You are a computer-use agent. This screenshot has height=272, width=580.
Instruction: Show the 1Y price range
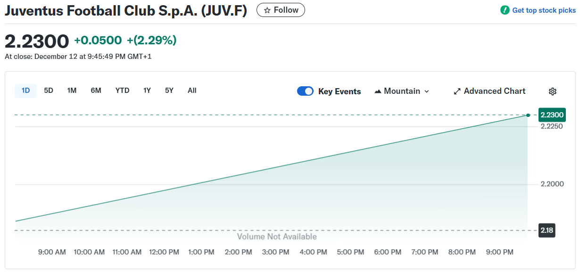point(147,91)
